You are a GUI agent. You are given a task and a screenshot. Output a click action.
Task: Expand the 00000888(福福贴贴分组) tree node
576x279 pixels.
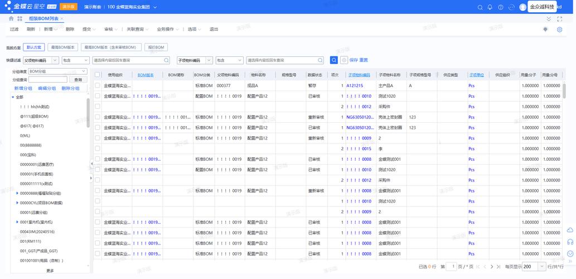coord(17,193)
